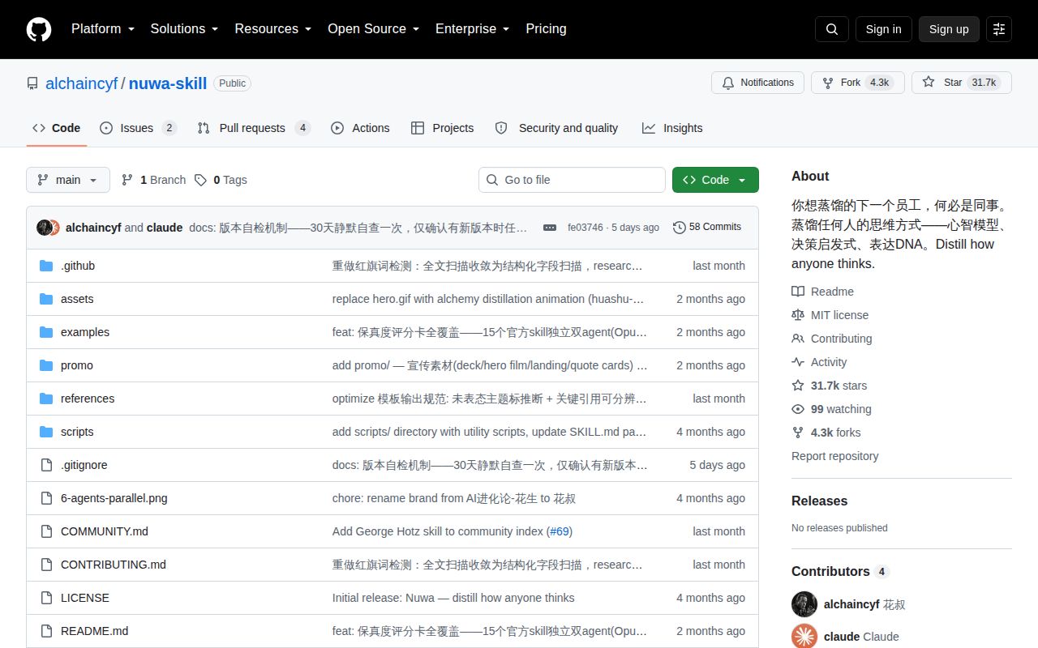Click the Sign up button
This screenshot has height=648, width=1038.
tap(949, 29)
